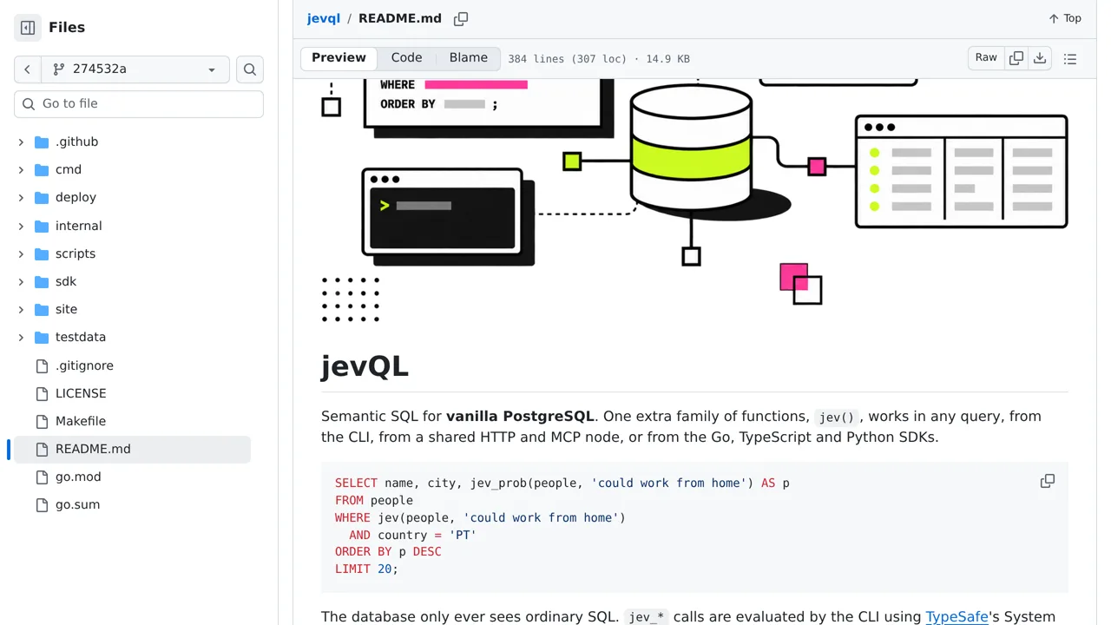Screen dimensions: 1111x625
Task: Select the go.mod file icon
Action: pos(42,477)
